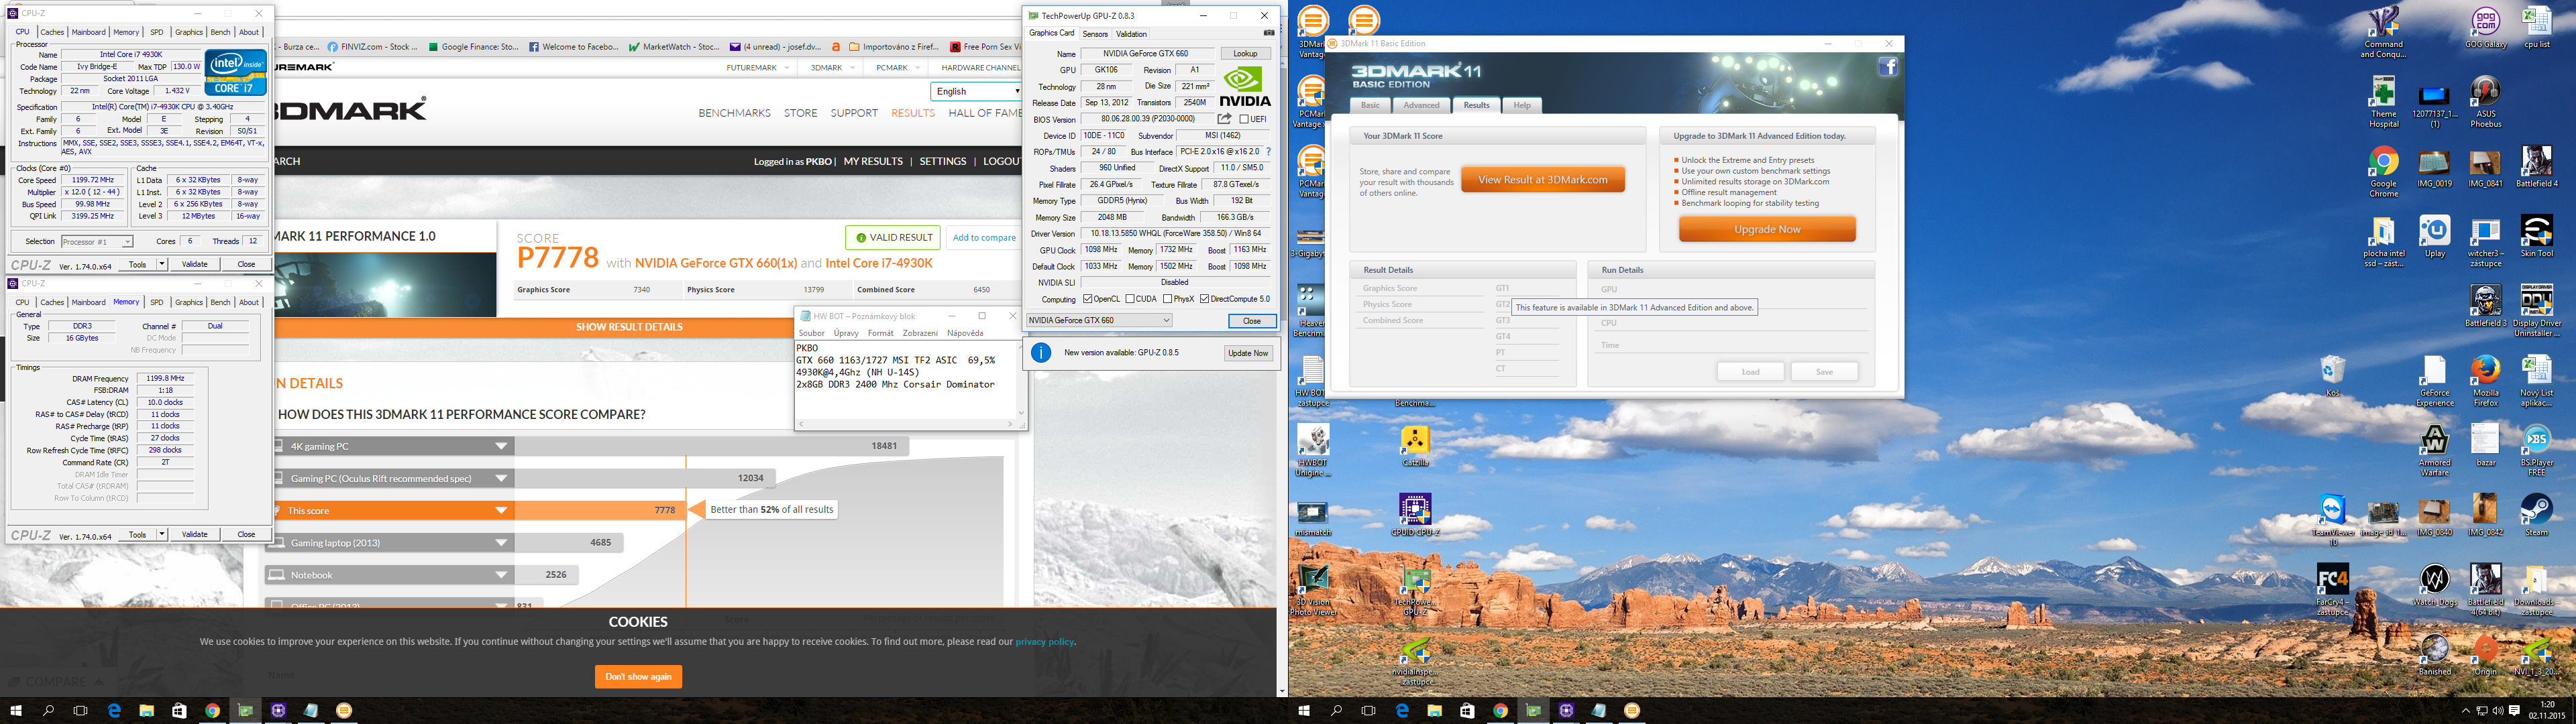This screenshot has height=724, width=2576.
Task: Toggle the UEFI checkbox in GPU-Z
Action: (1243, 119)
